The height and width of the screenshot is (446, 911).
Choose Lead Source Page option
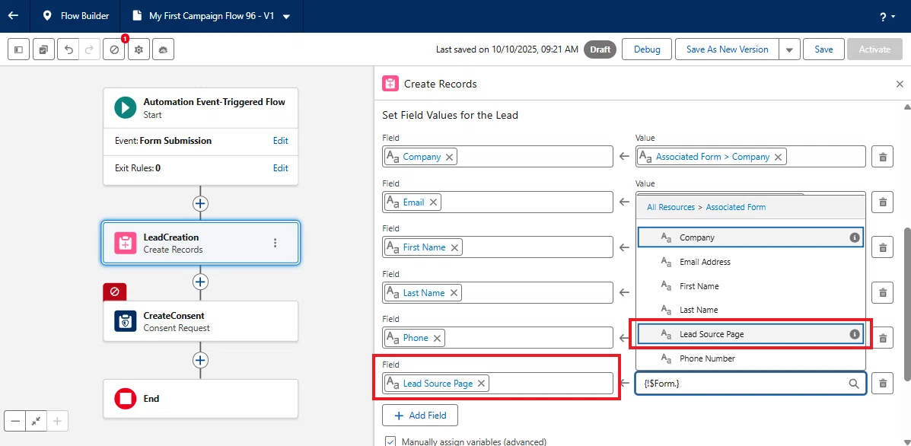pos(750,334)
